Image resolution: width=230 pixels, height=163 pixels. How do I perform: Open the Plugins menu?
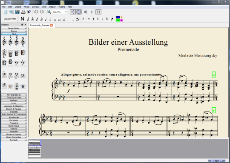62,7
